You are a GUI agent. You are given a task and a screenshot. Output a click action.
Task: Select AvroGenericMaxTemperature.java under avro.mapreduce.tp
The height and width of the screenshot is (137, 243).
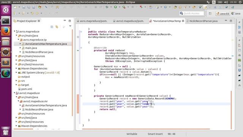(46, 44)
